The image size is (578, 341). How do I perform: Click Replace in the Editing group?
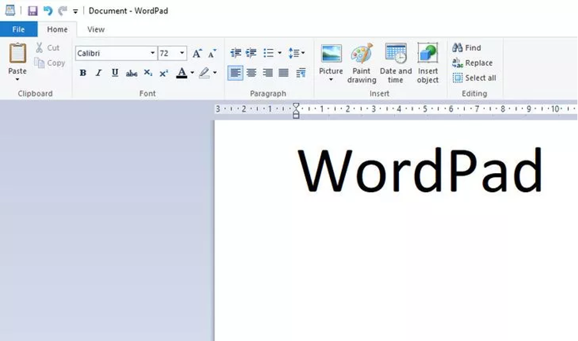[473, 63]
